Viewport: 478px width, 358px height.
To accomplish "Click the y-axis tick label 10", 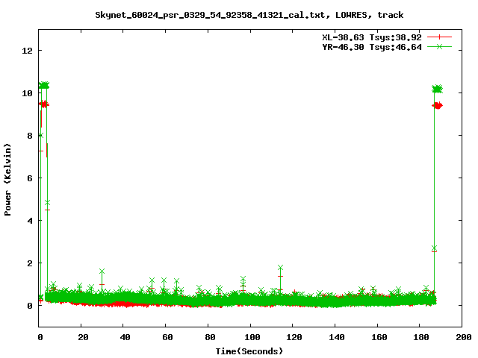I will pyautogui.click(x=27, y=93).
